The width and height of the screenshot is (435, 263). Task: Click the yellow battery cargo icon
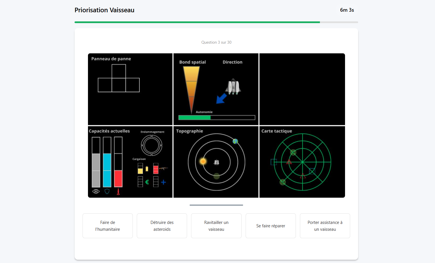(x=147, y=169)
